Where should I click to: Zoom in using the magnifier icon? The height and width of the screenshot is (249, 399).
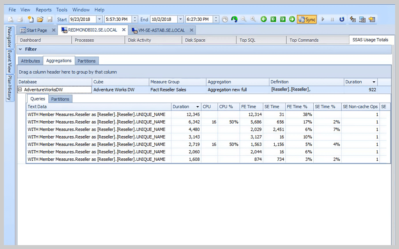coord(252,19)
